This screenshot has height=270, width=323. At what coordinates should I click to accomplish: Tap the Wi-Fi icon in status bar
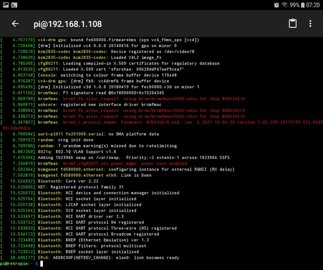point(285,5)
